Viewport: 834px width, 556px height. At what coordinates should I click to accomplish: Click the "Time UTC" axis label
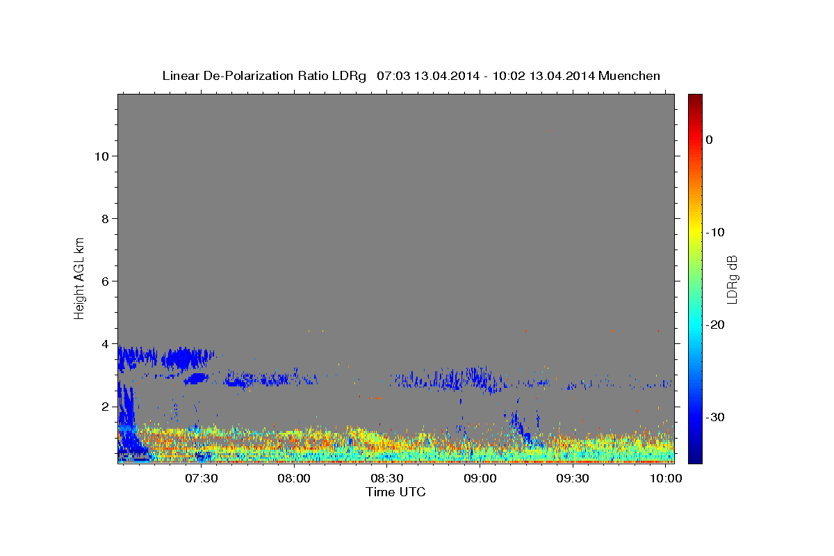[x=395, y=492]
